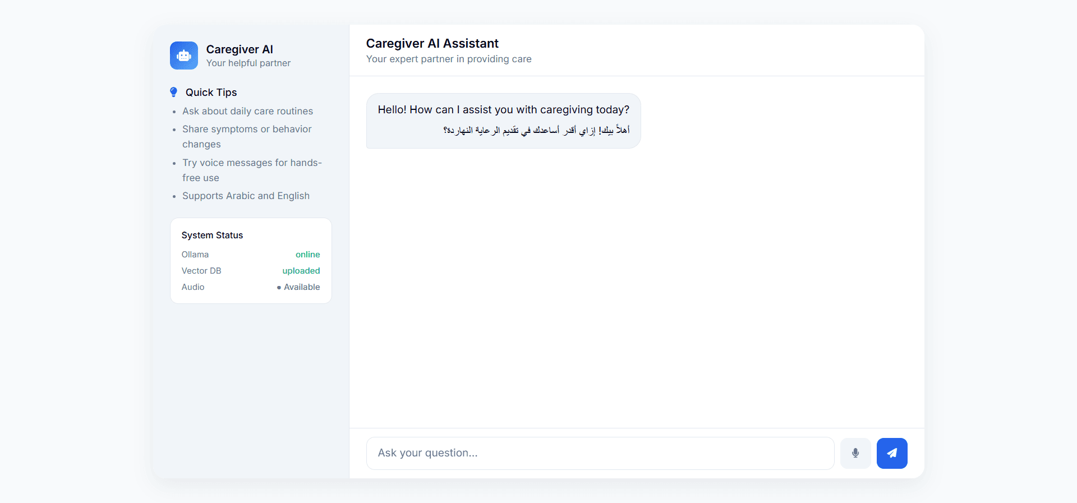Collapse the assistant greeting message bubble
This screenshot has width=1077, height=503.
click(503, 121)
